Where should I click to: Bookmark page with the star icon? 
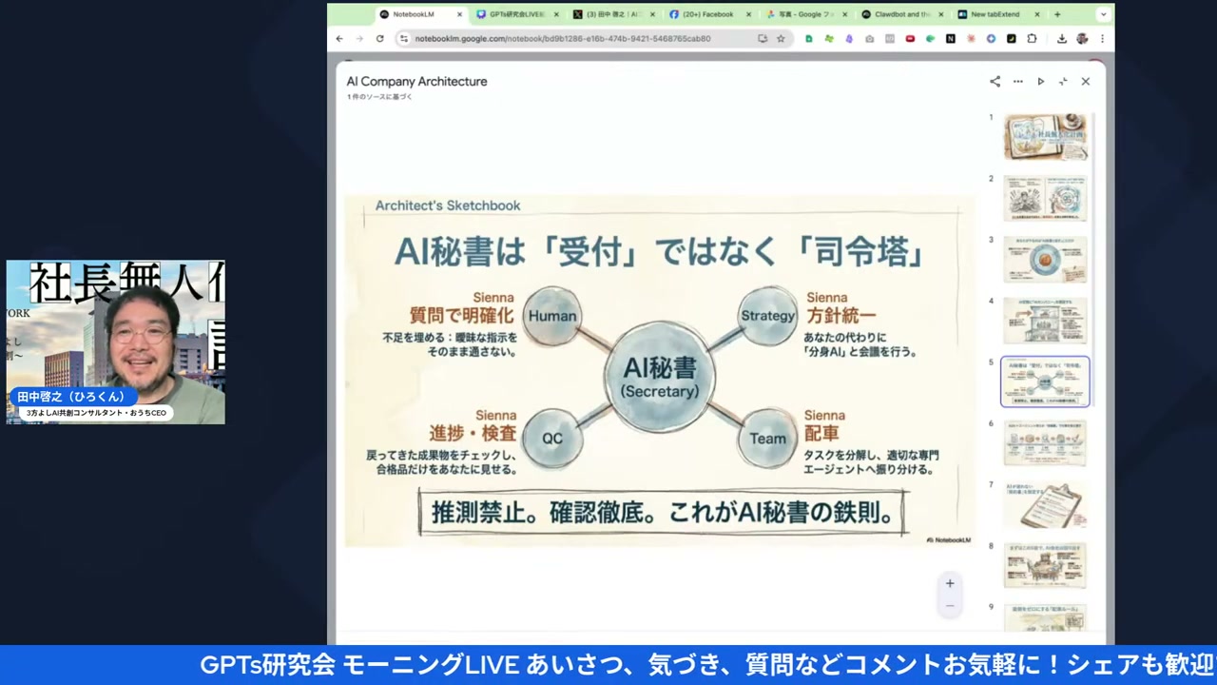tap(781, 39)
